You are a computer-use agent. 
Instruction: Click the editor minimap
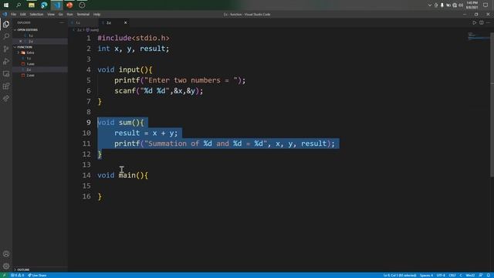(479, 36)
